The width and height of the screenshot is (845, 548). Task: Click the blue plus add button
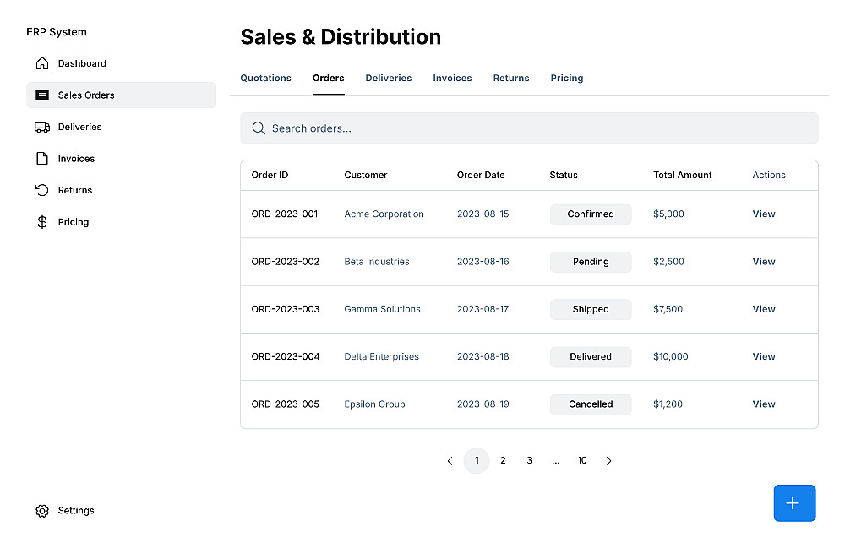(x=794, y=503)
